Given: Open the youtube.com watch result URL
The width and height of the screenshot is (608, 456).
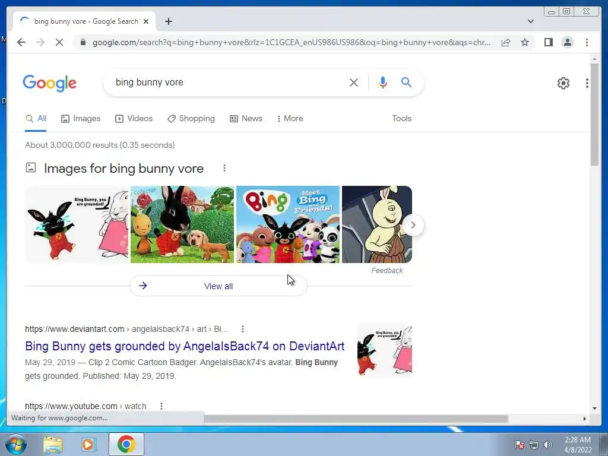Looking at the screenshot, I should click(85, 406).
